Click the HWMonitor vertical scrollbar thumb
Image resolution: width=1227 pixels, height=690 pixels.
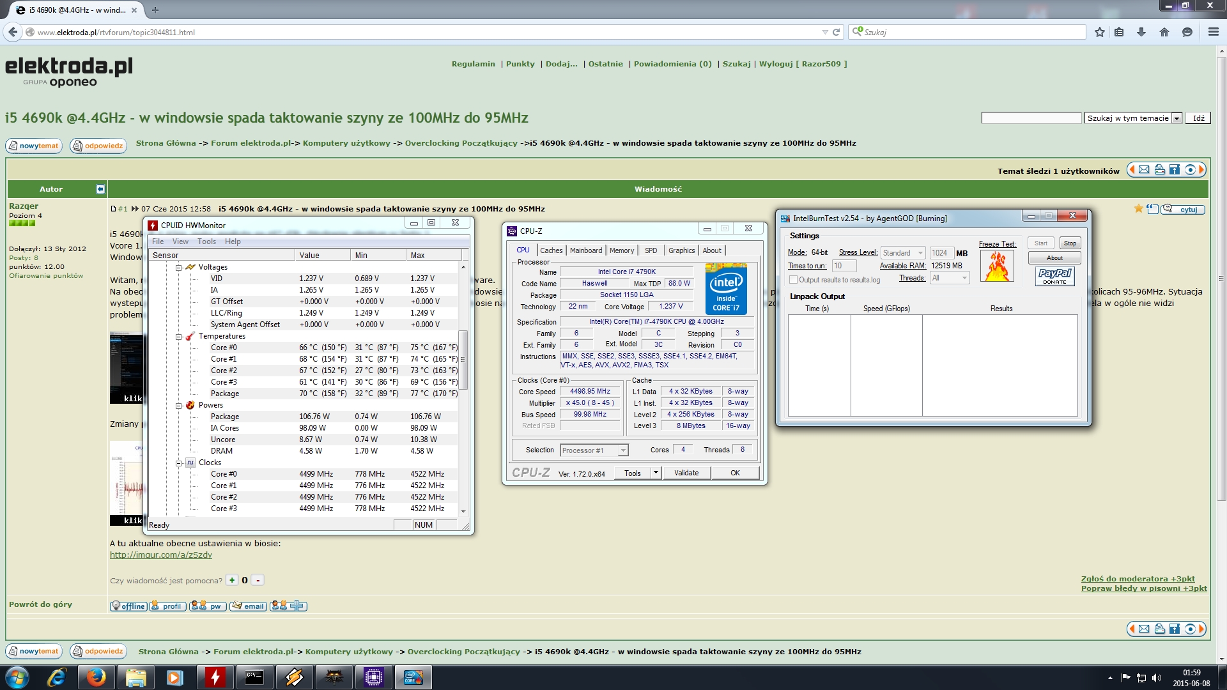pyautogui.click(x=463, y=359)
